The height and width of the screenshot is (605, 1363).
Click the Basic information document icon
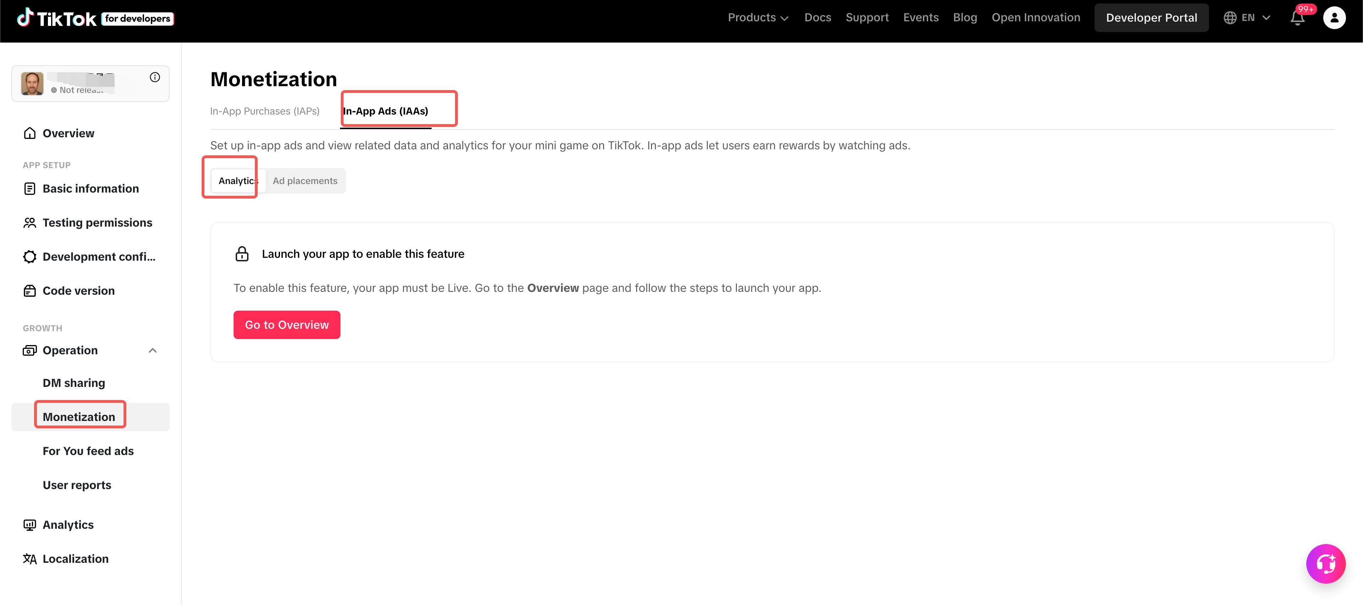point(29,189)
